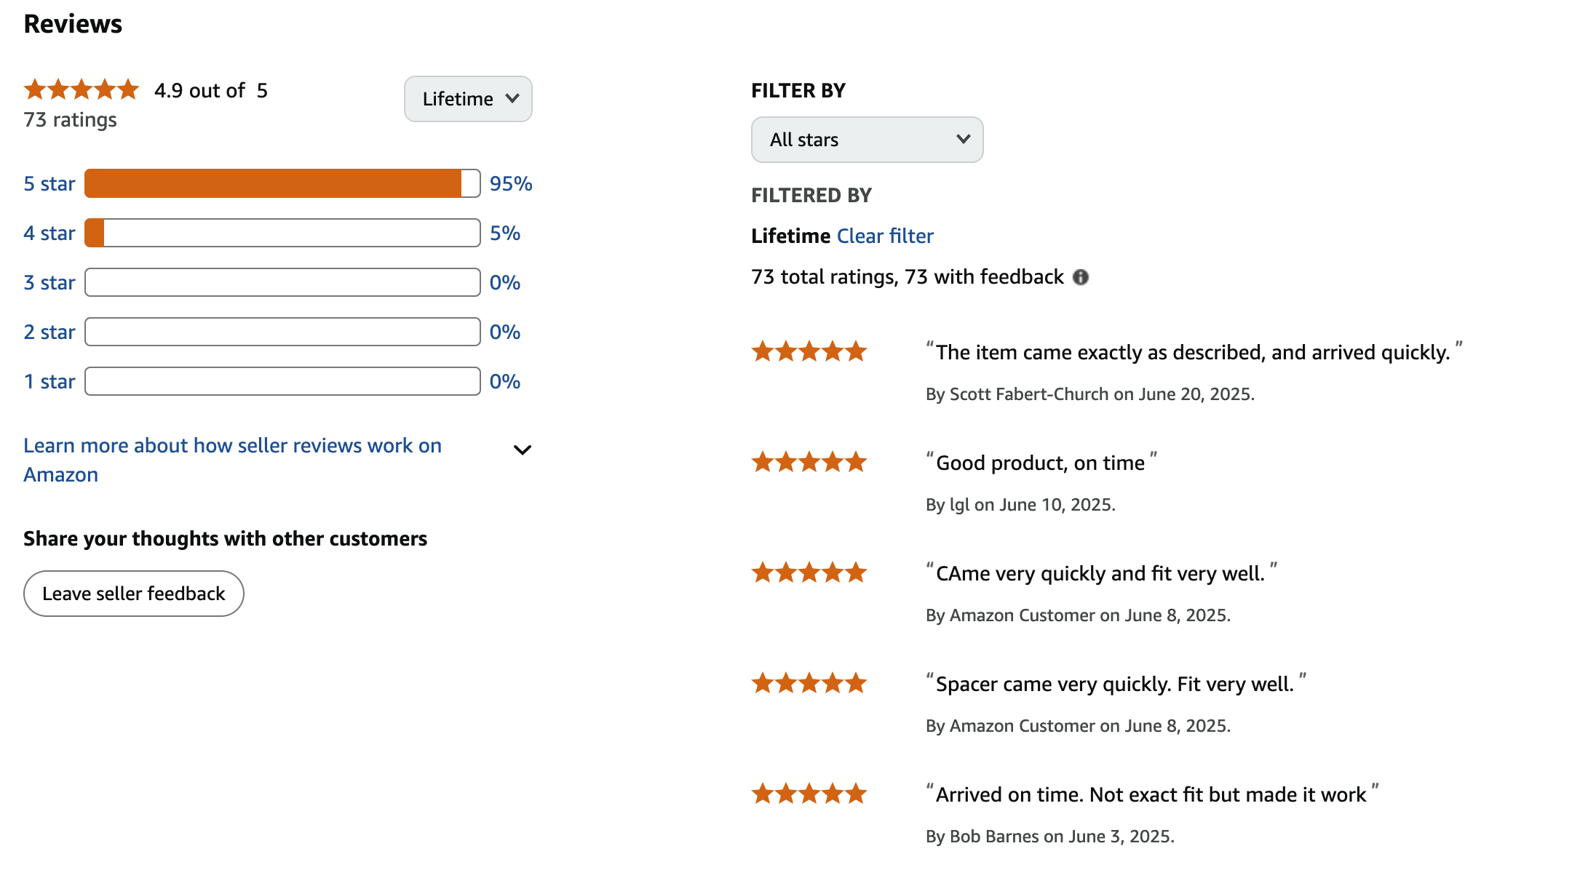The image size is (1588, 870).
Task: Click the stars next to the Spacer review
Action: pyautogui.click(x=809, y=683)
